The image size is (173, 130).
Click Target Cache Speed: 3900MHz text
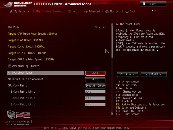[26, 47]
